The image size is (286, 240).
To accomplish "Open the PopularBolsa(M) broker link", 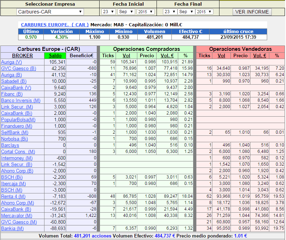I will tap(18, 119).
